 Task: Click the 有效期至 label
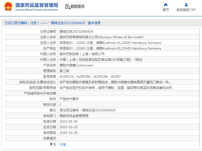point(49,133)
